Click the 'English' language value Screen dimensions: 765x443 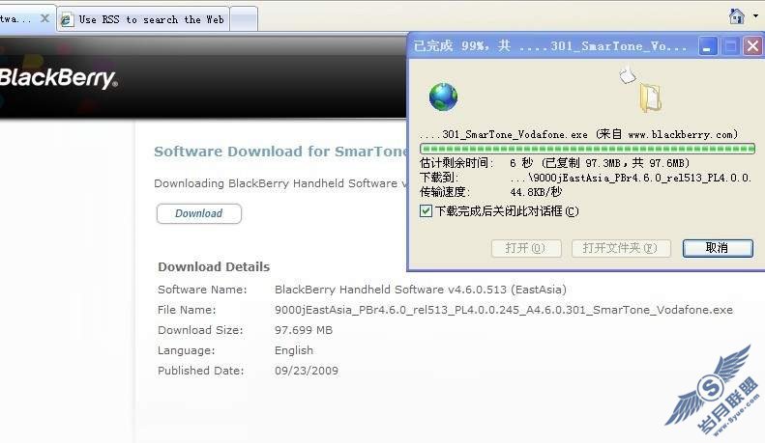[294, 350]
